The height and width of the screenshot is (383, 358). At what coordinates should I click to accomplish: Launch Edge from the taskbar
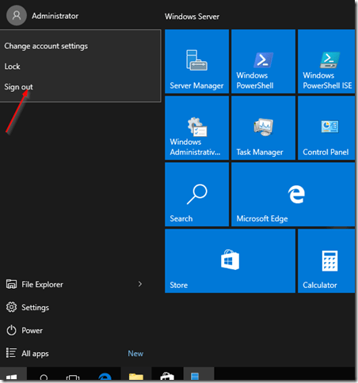click(105, 376)
